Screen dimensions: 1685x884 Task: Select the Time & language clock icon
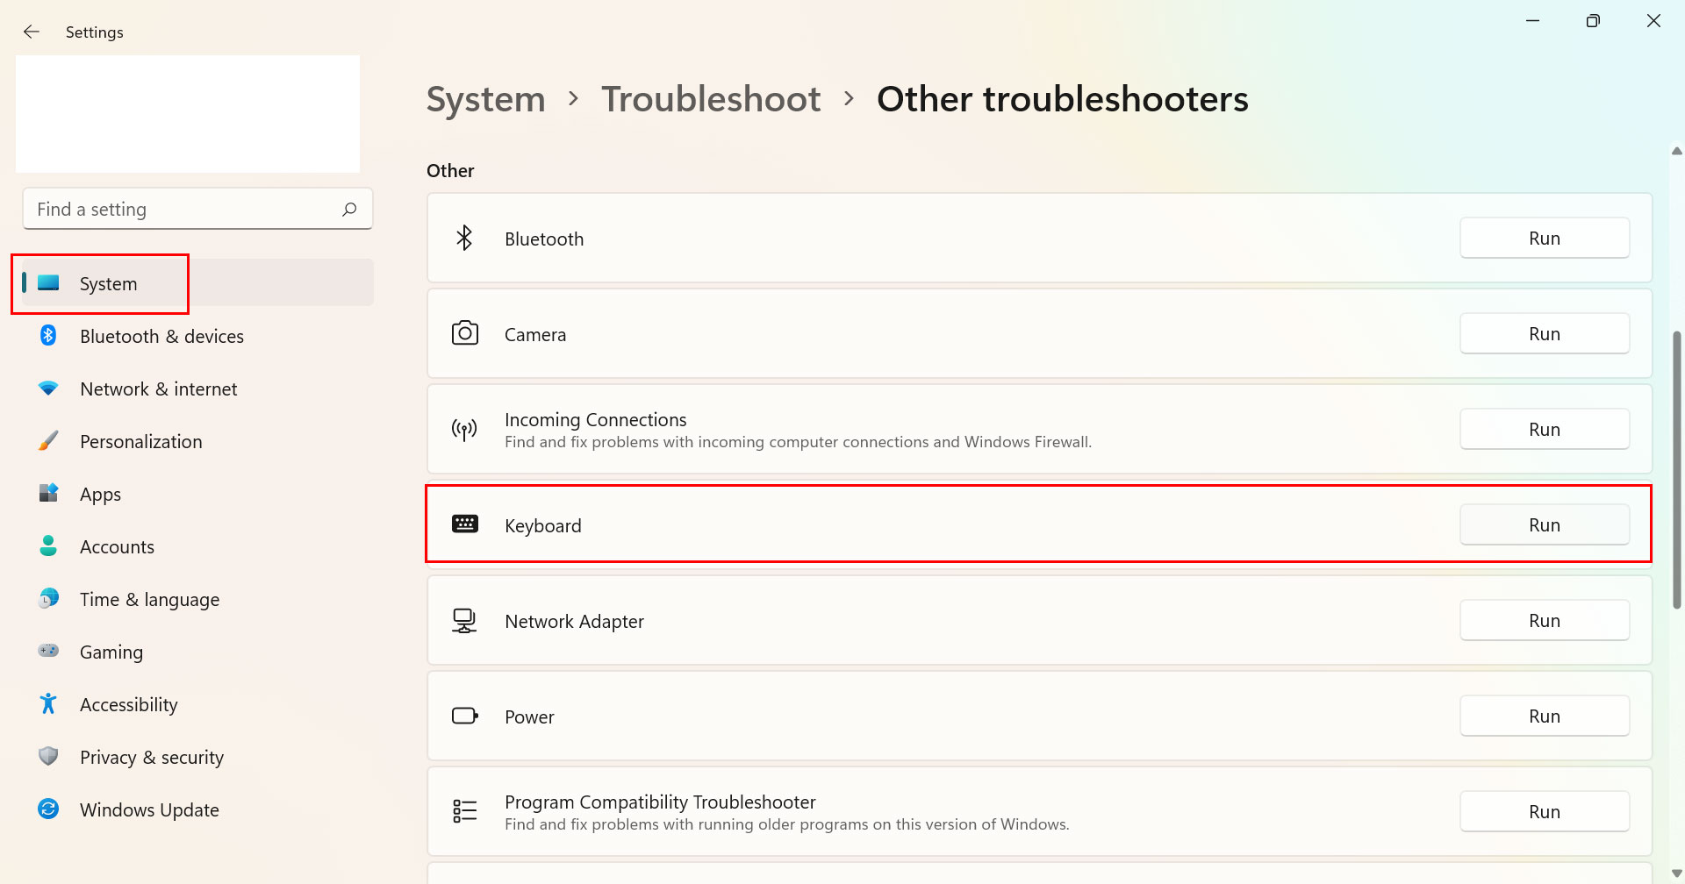click(48, 599)
